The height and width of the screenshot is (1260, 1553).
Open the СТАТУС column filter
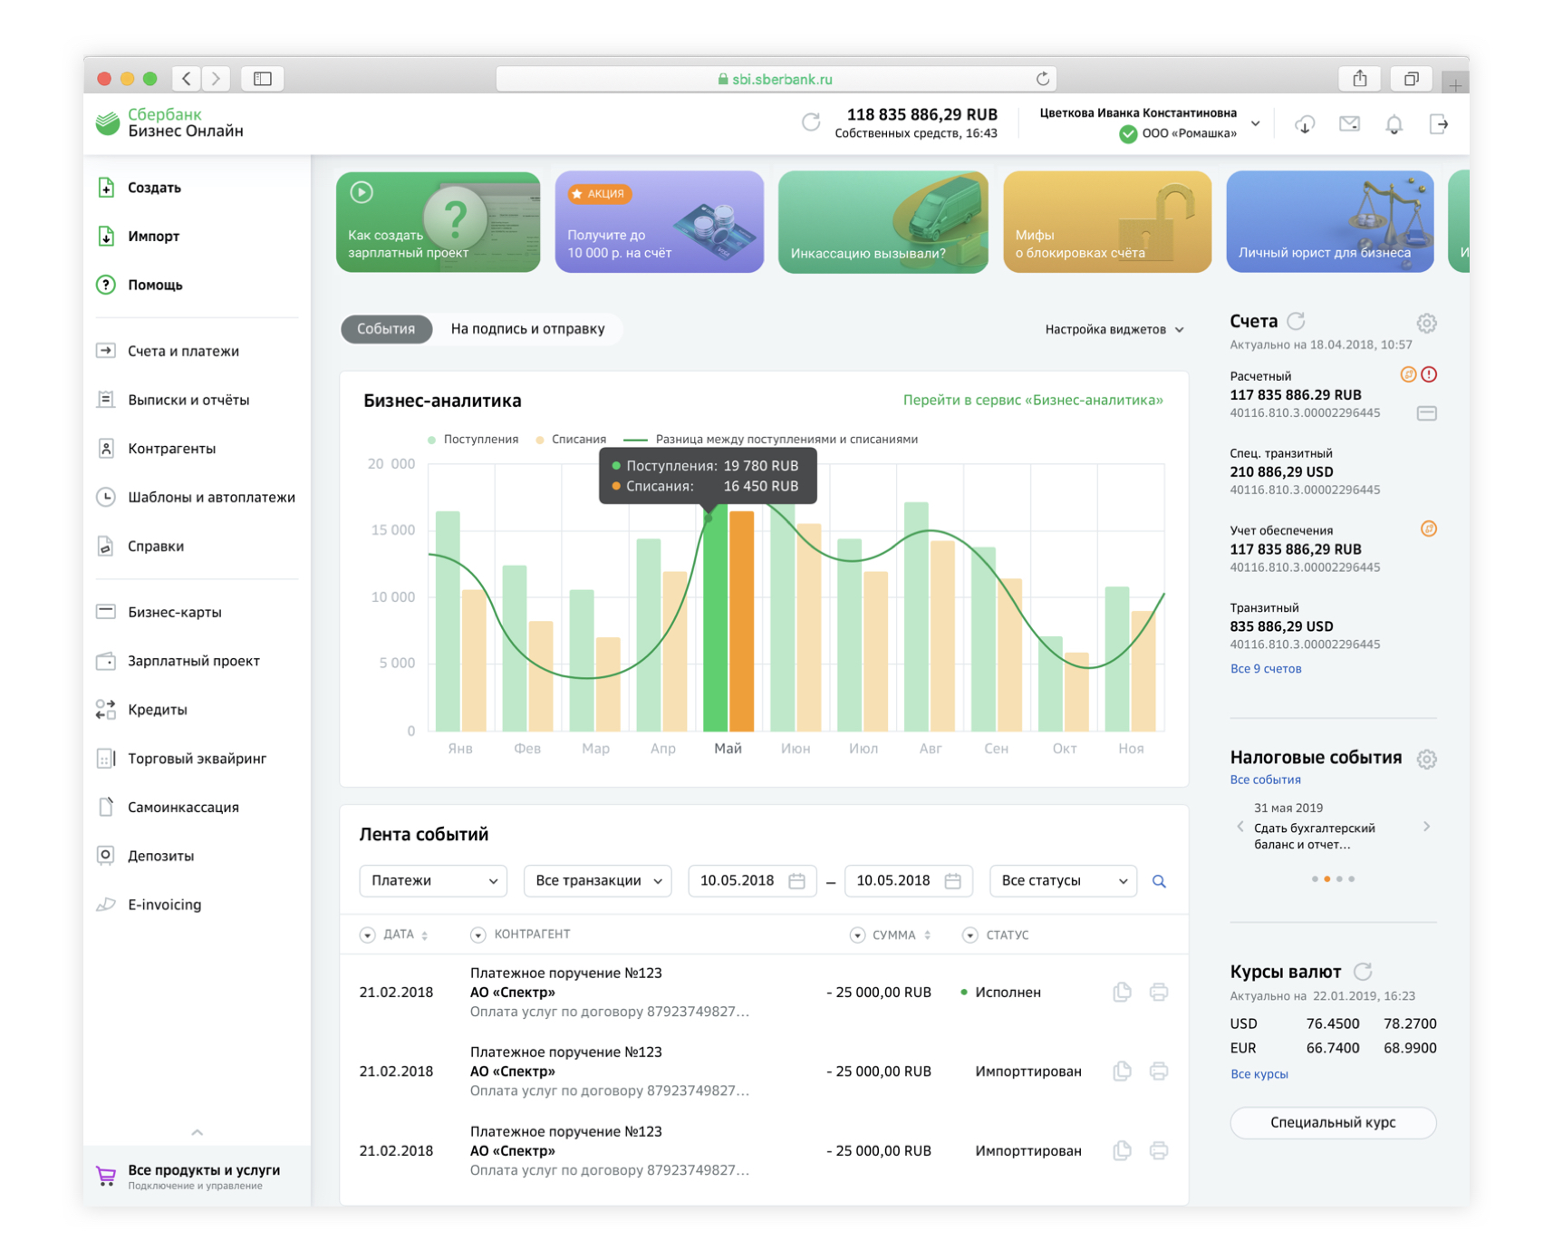point(969,935)
